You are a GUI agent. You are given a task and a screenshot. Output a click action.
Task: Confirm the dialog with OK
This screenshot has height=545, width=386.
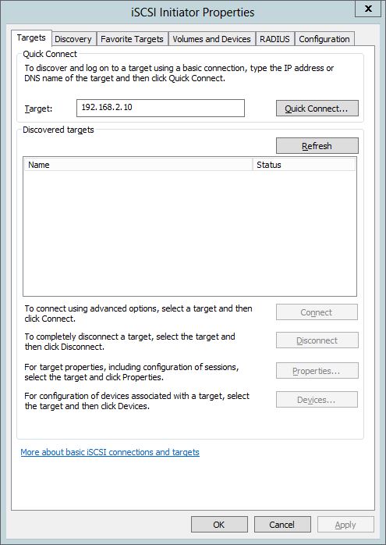pos(219,525)
